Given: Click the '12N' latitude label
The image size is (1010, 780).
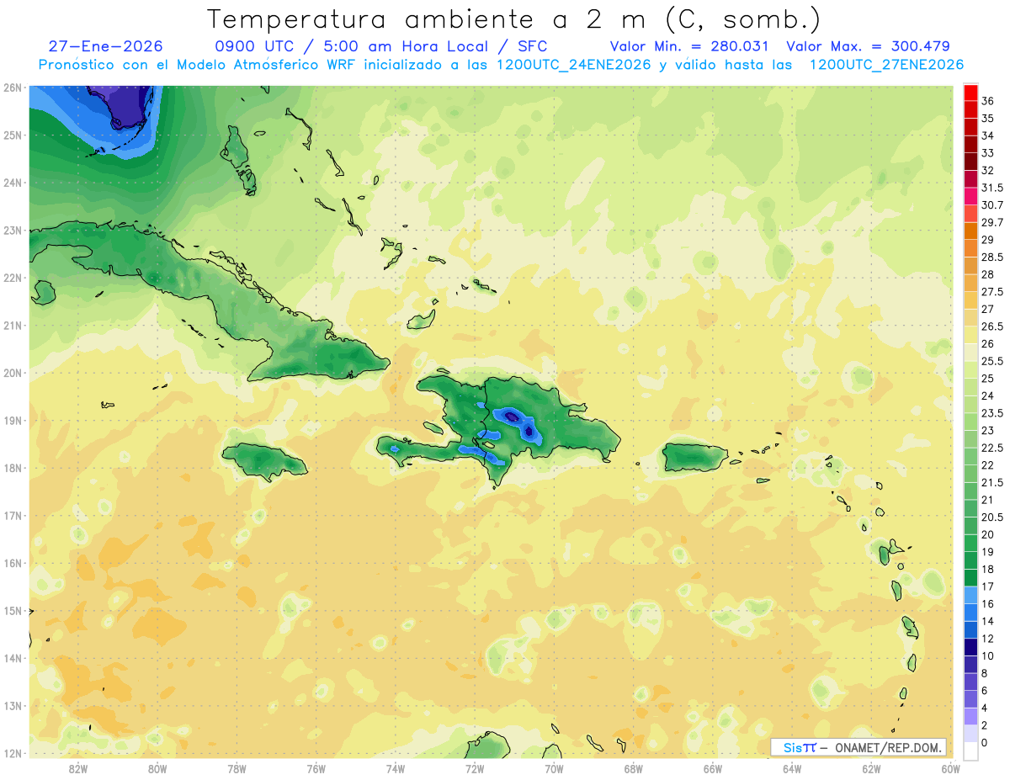Looking at the screenshot, I should pyautogui.click(x=12, y=753).
